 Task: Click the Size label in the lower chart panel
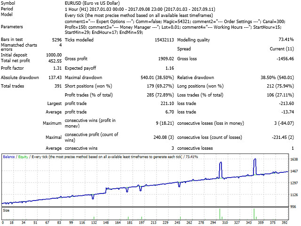pyautogui.click(x=7, y=210)
